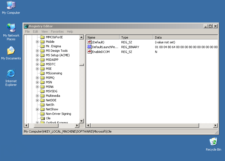Click tree pane scroll right arrow
Viewport: 225px width, 161px height.
tap(77, 125)
